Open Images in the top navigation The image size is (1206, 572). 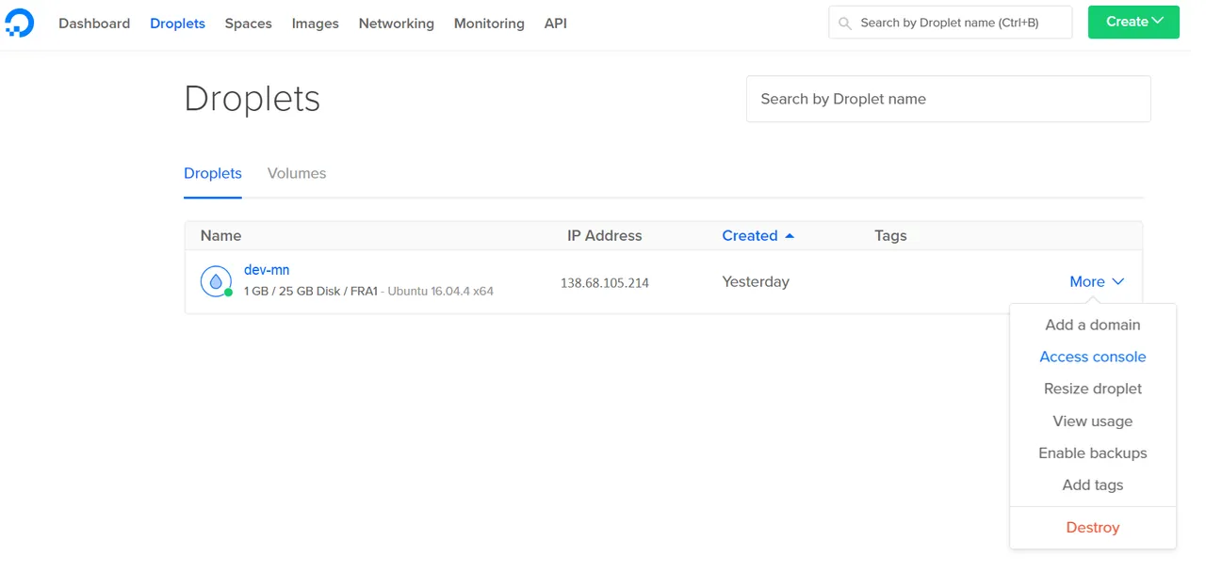click(x=316, y=24)
